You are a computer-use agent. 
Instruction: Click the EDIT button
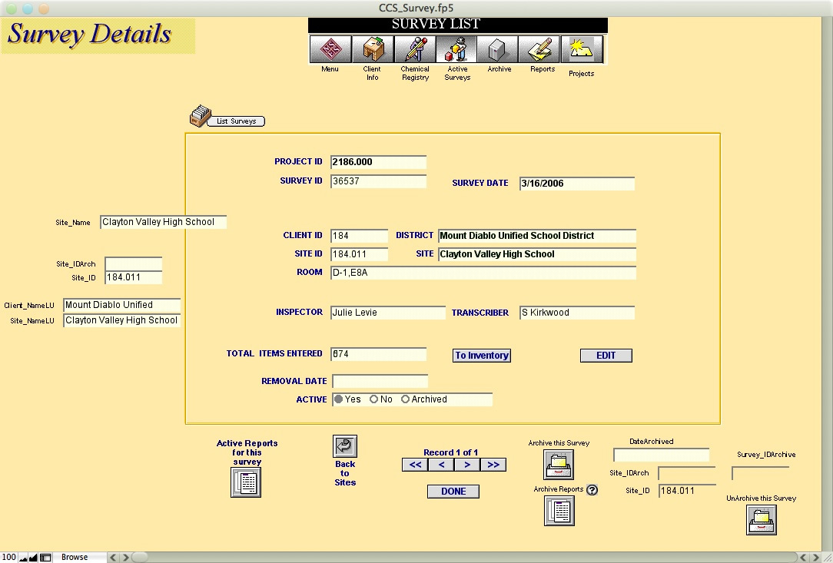click(606, 356)
